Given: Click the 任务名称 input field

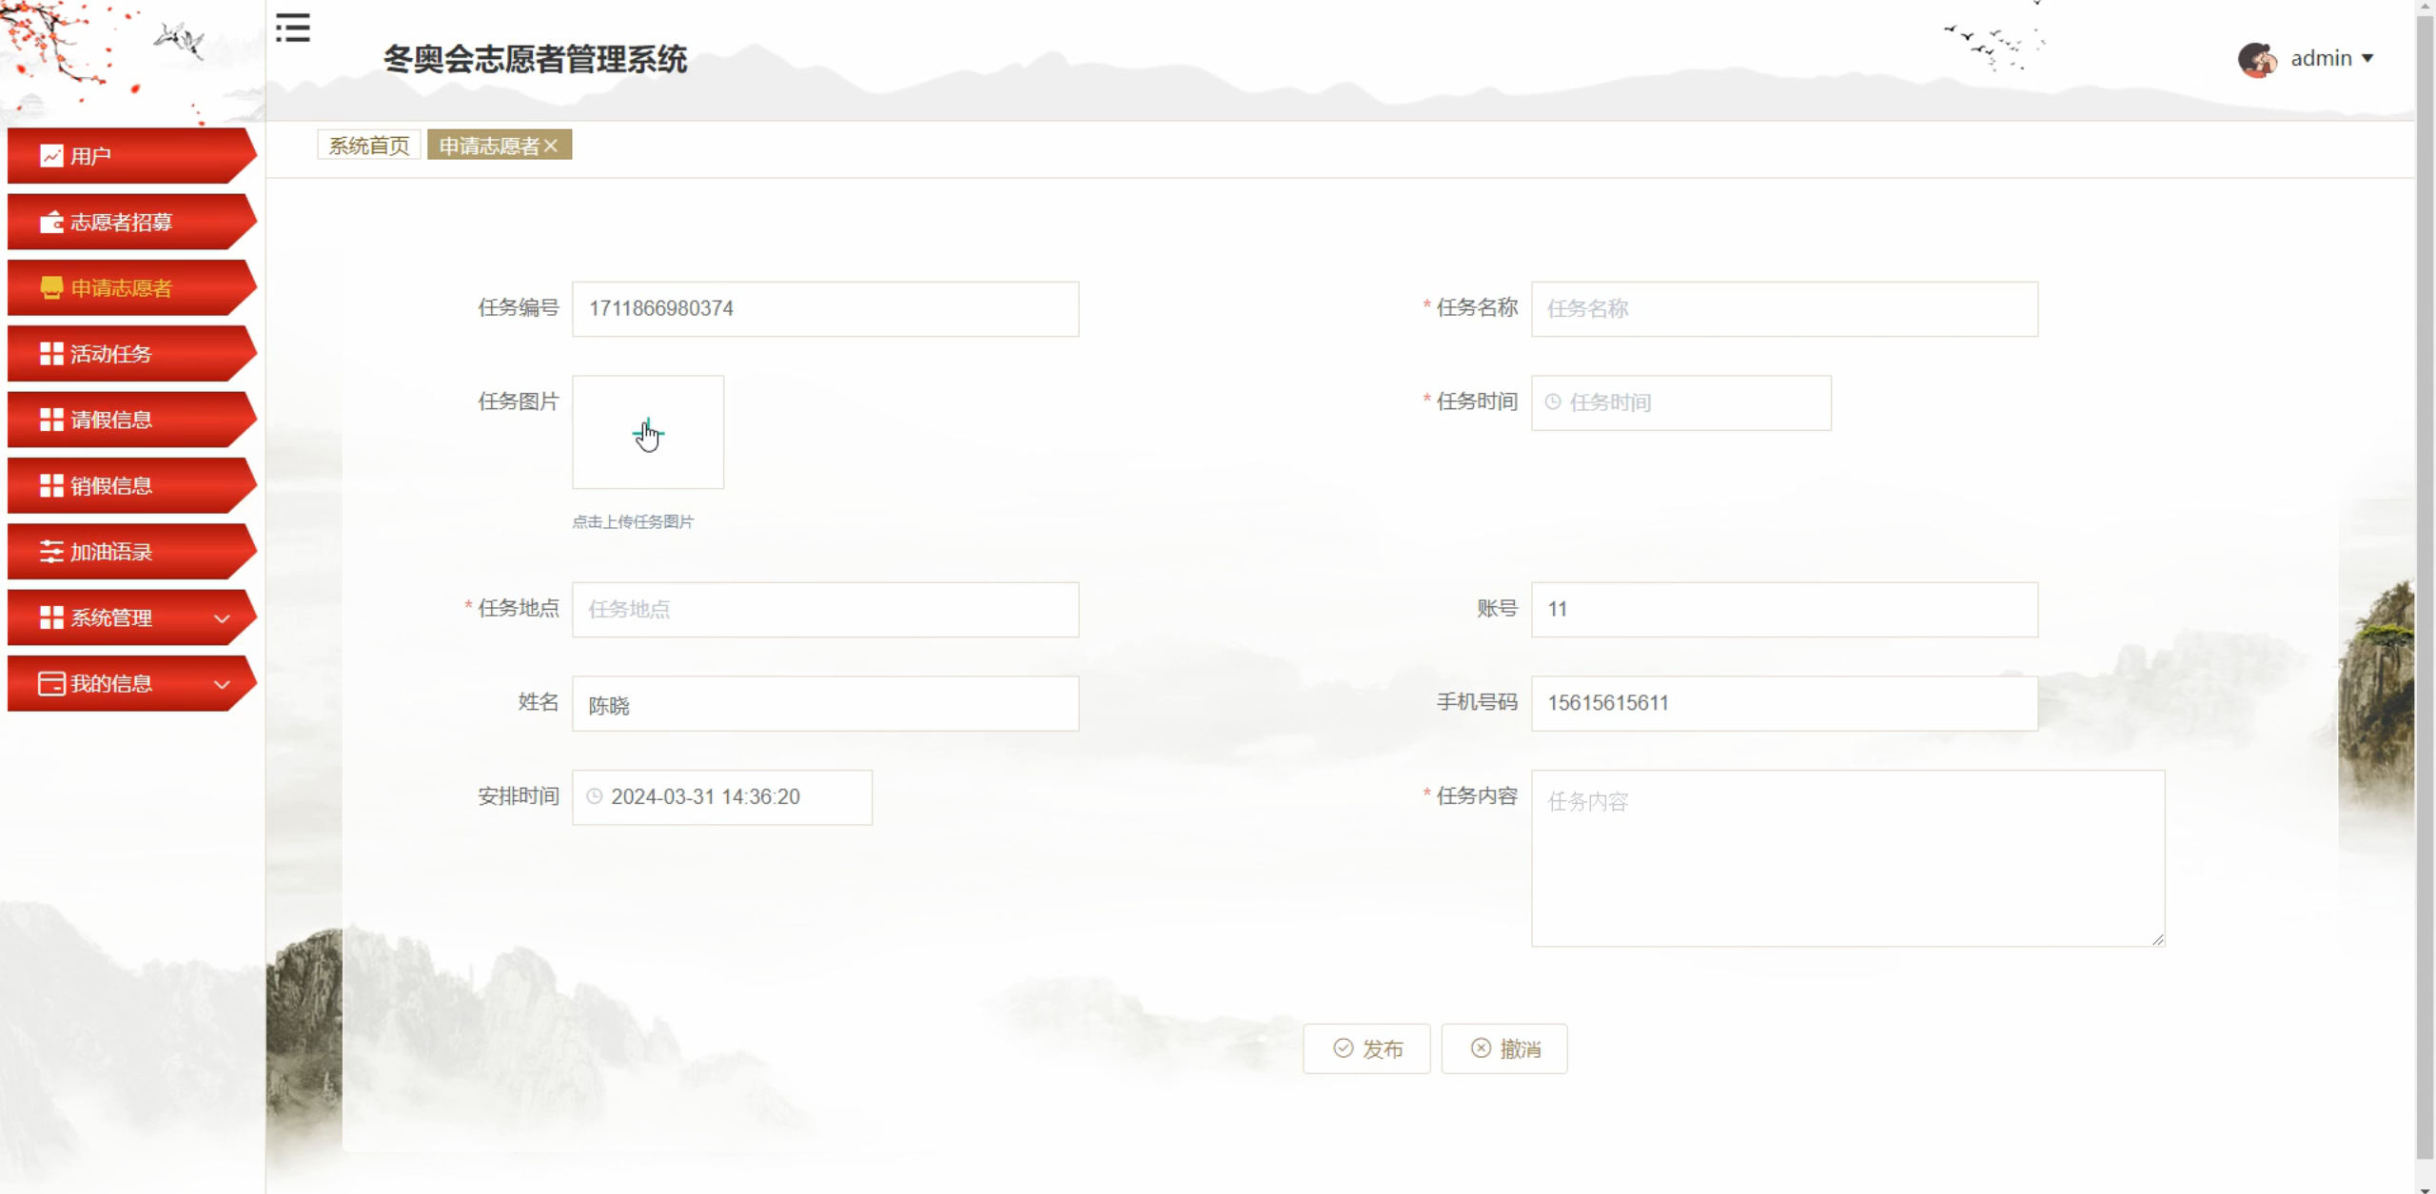Looking at the screenshot, I should click(1784, 308).
